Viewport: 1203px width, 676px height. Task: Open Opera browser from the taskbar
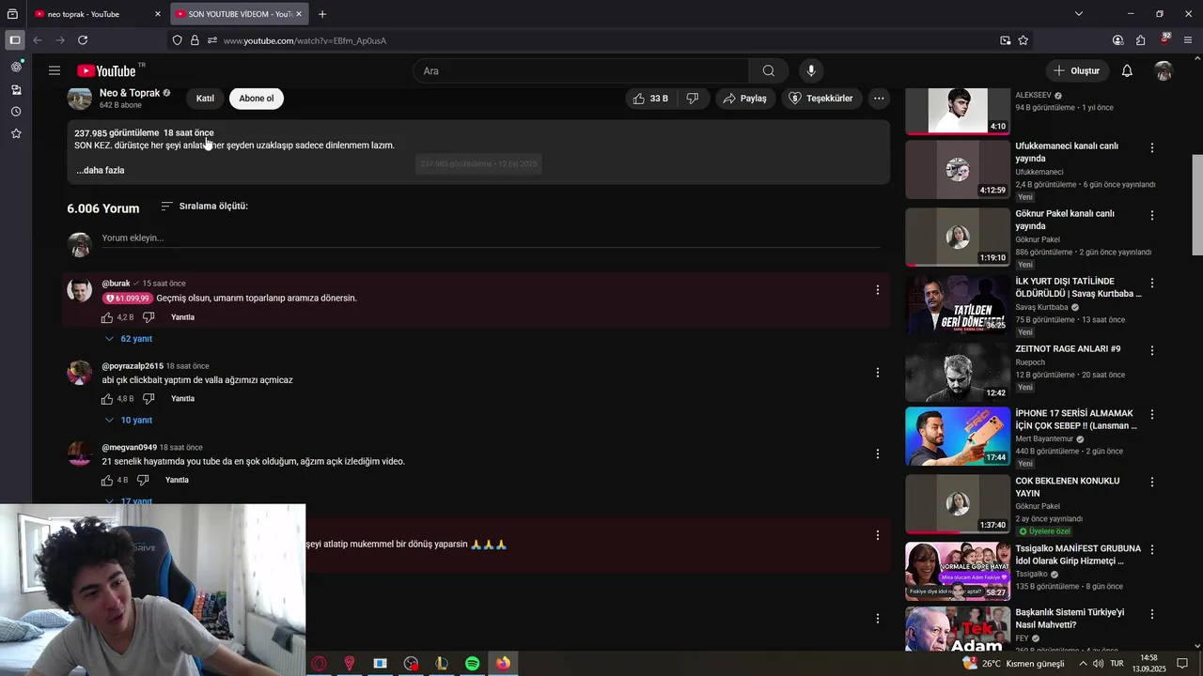tap(320, 664)
